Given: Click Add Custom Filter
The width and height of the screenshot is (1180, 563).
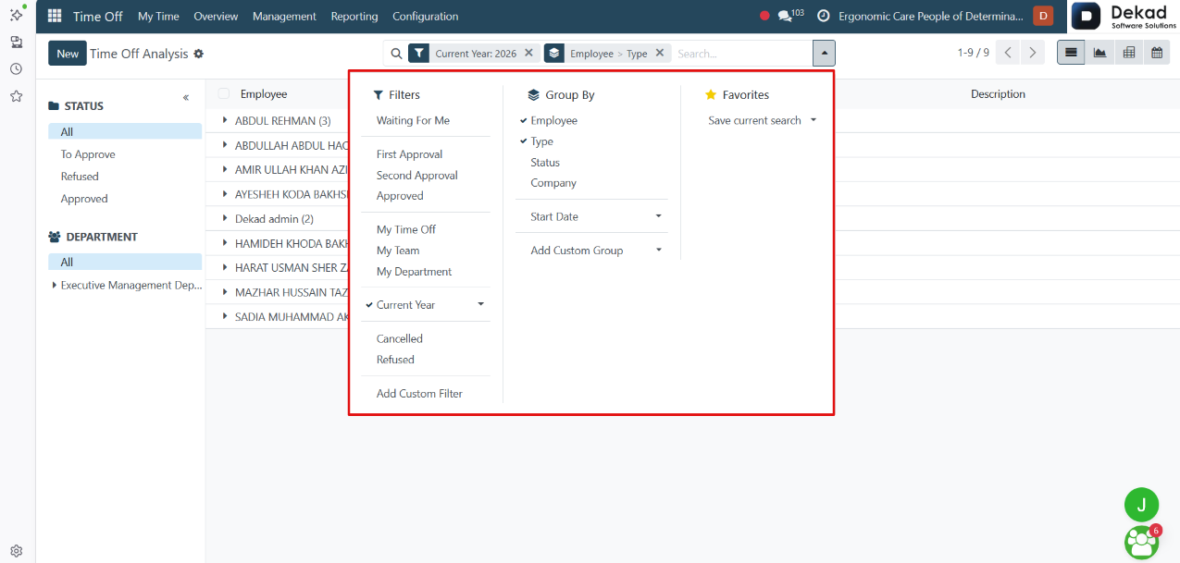Looking at the screenshot, I should tap(419, 394).
